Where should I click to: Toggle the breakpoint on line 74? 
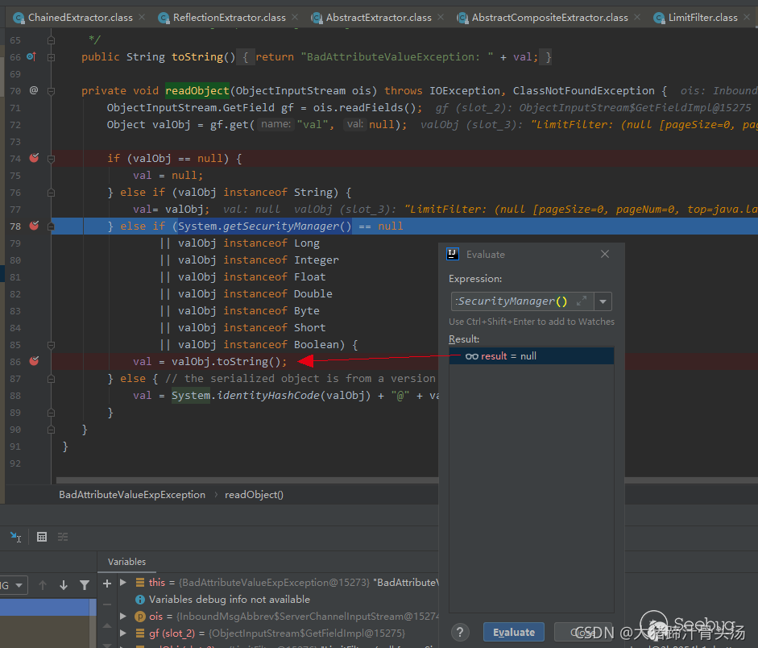click(x=34, y=159)
